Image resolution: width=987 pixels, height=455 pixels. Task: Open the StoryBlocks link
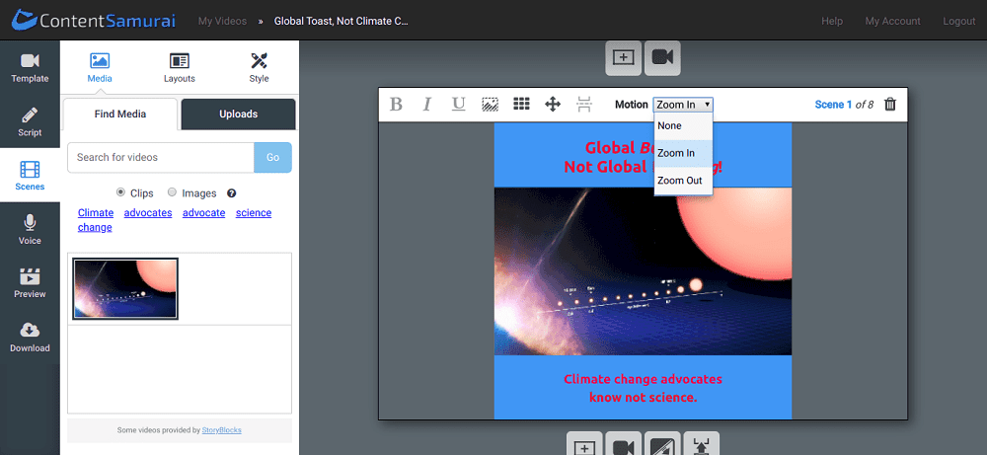pyautogui.click(x=221, y=430)
